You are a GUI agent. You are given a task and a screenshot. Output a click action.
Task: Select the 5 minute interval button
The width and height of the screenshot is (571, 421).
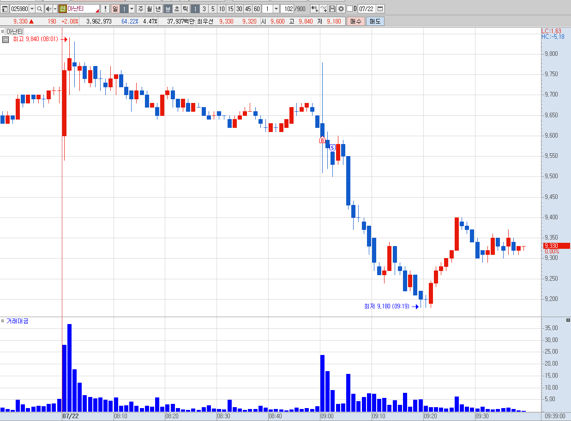coord(213,9)
